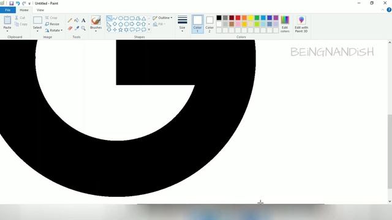
Task: Select the Text tool
Action: (83, 20)
